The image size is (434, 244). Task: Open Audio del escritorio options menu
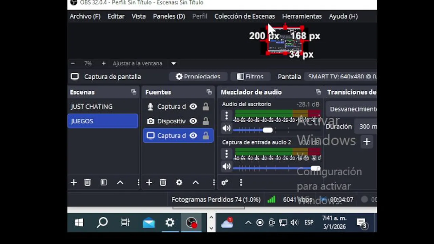(x=226, y=116)
